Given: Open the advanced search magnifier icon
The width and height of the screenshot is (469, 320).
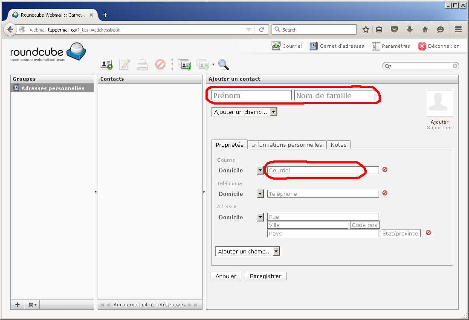Looking at the screenshot, I should coord(223,64).
